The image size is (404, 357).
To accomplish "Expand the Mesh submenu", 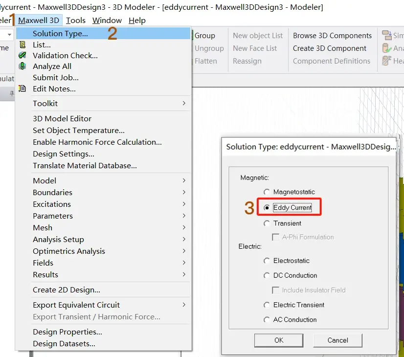I will (103, 228).
